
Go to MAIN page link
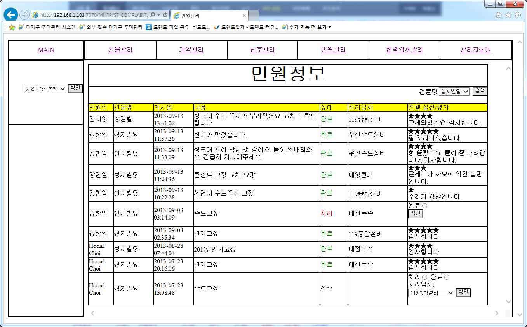point(46,50)
